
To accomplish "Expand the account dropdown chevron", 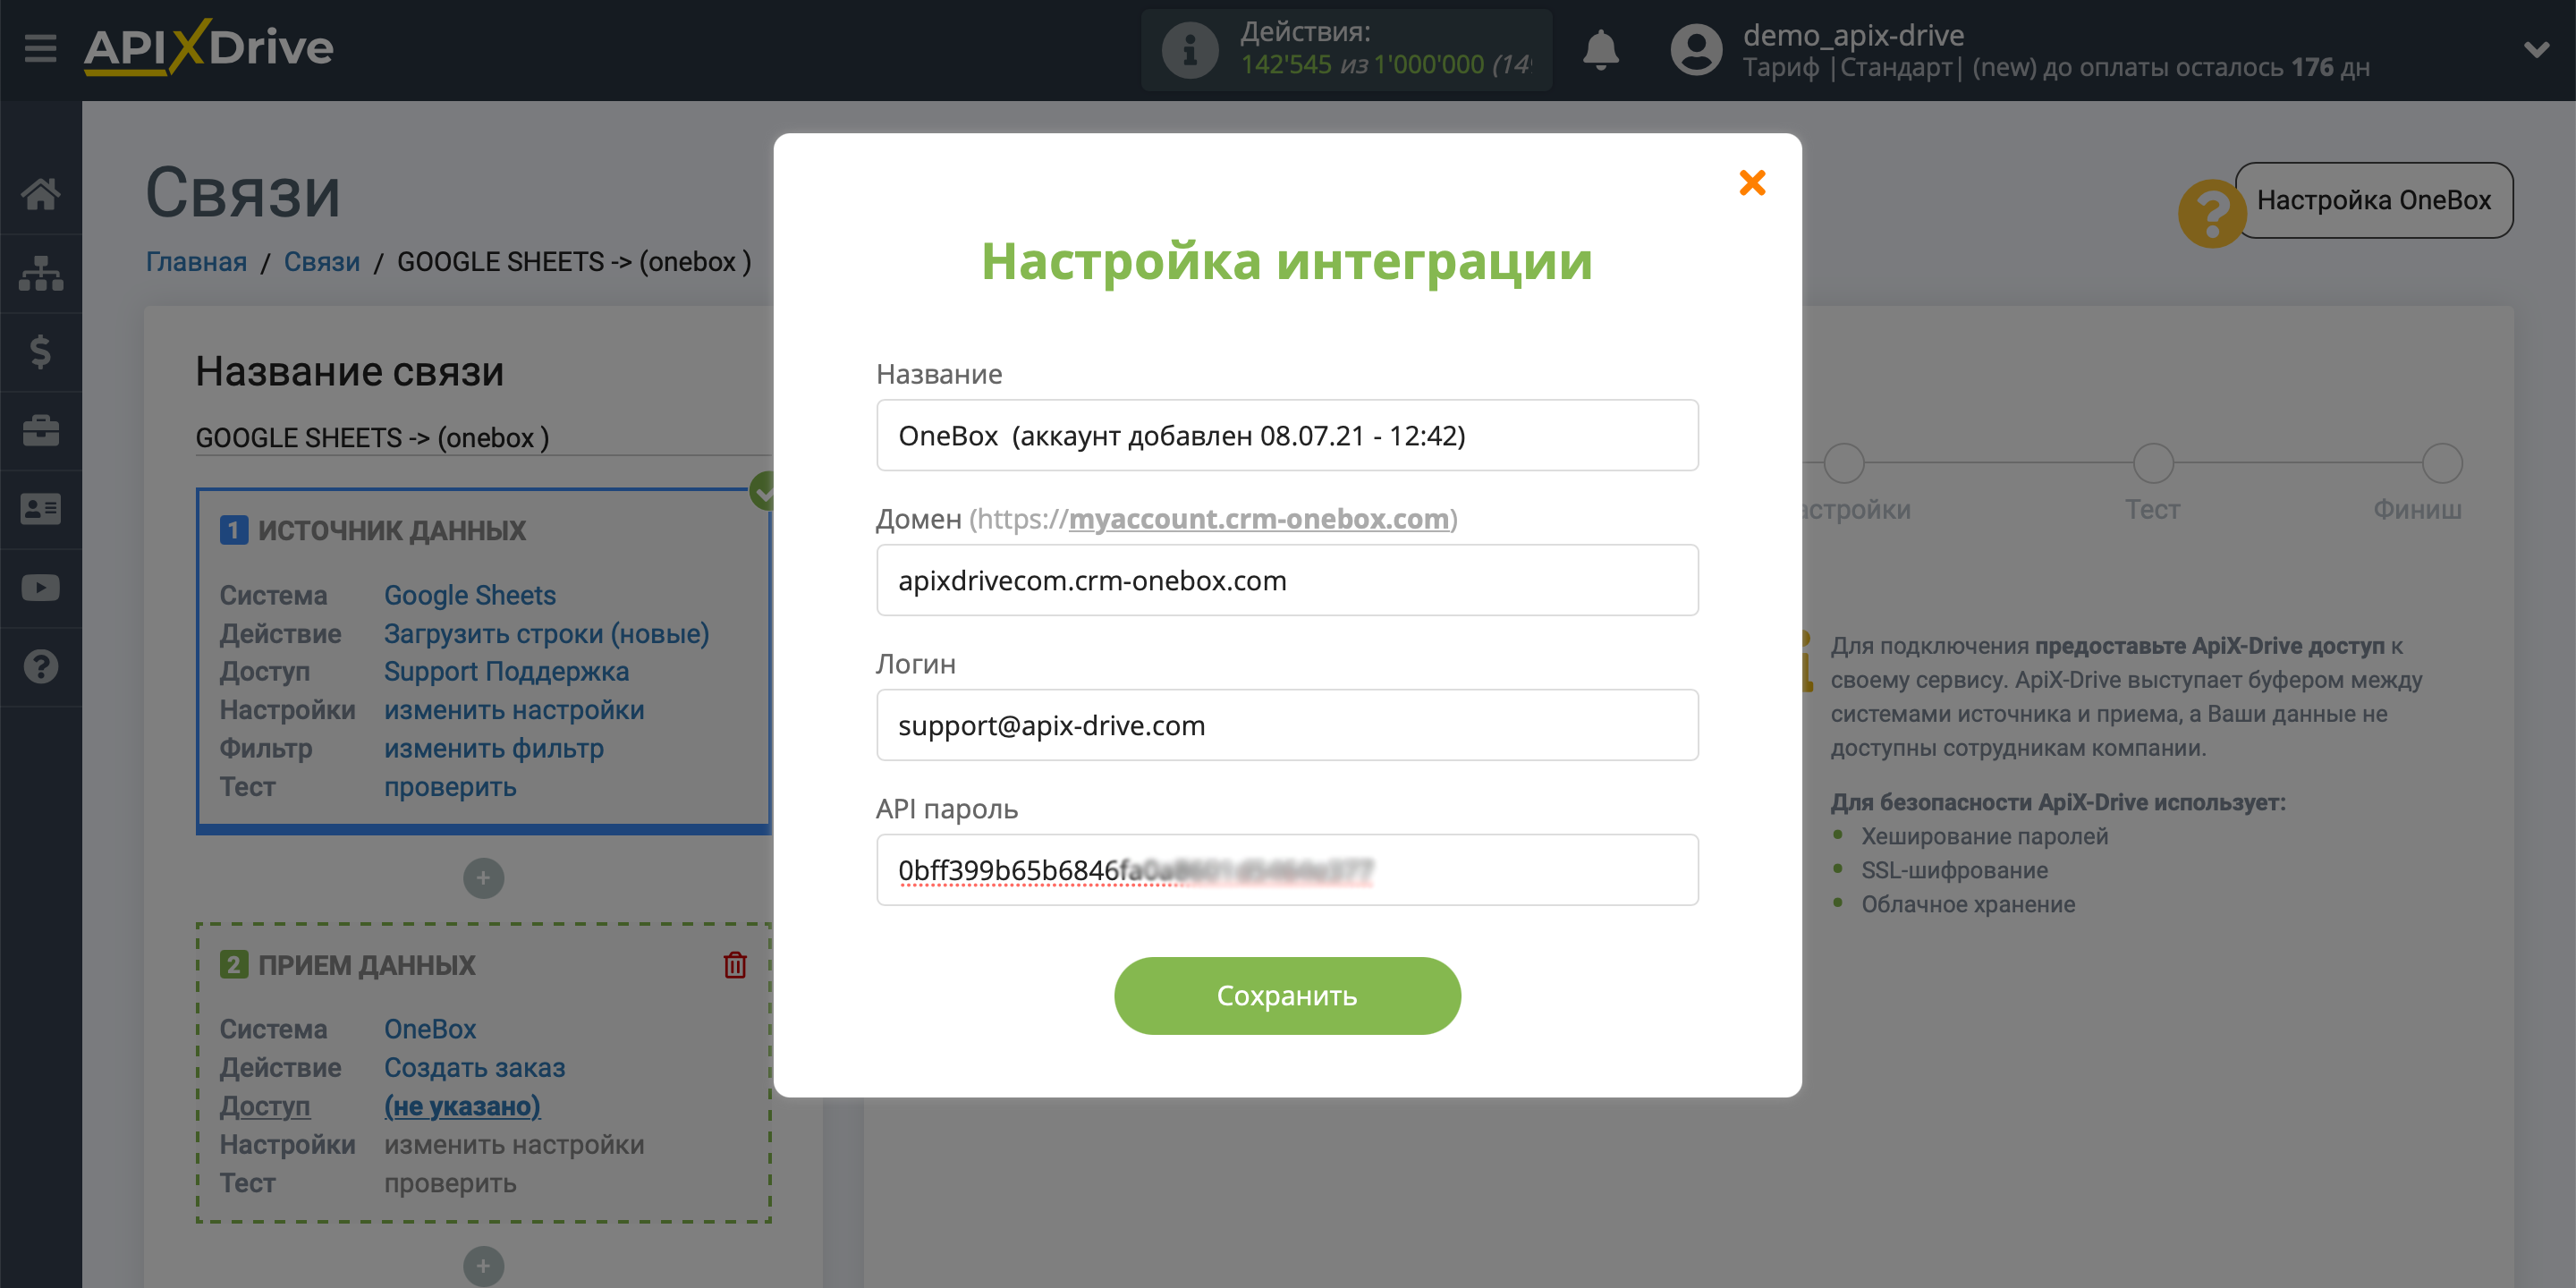I will coord(2536,49).
